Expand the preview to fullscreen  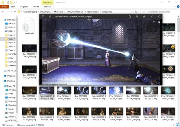click(x=152, y=16)
